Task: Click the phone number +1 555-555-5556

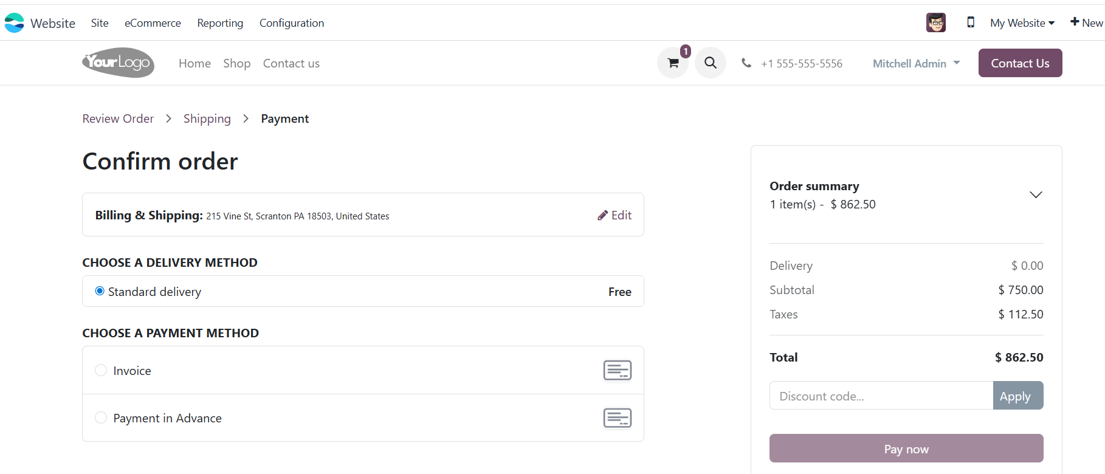Action: pyautogui.click(x=801, y=64)
